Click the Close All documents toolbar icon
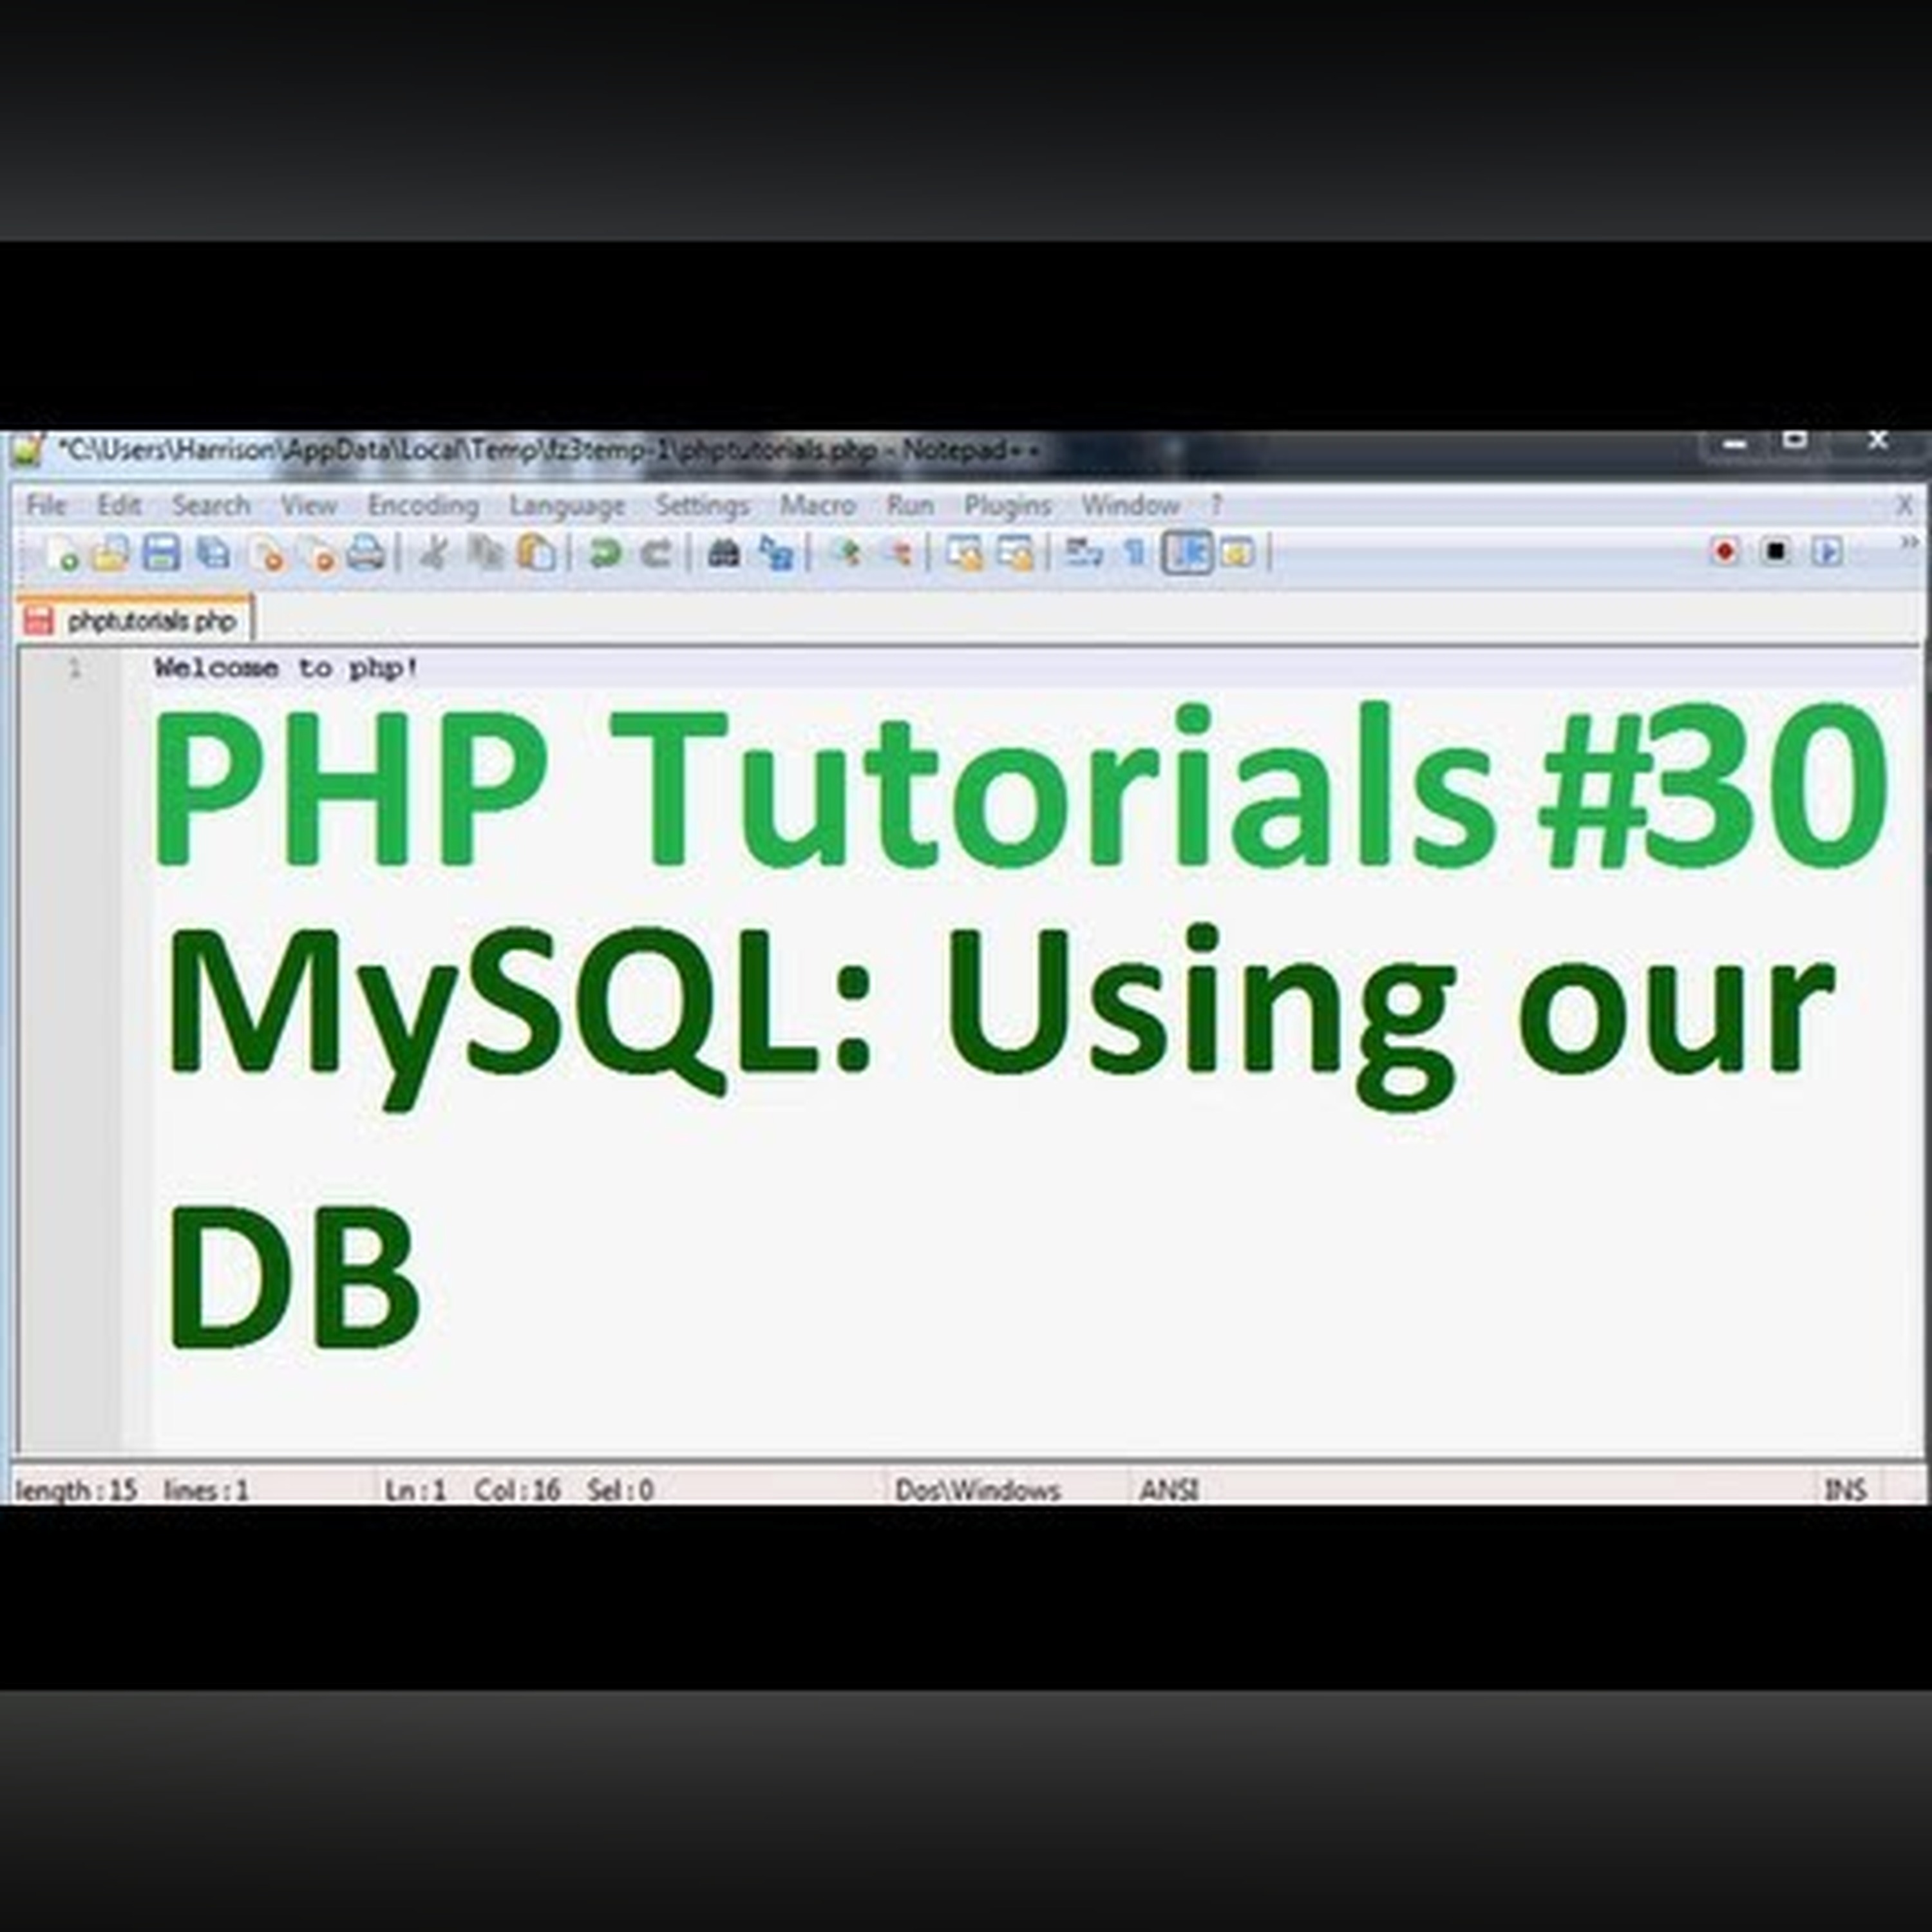Image resolution: width=1932 pixels, height=1932 pixels. 318,553
